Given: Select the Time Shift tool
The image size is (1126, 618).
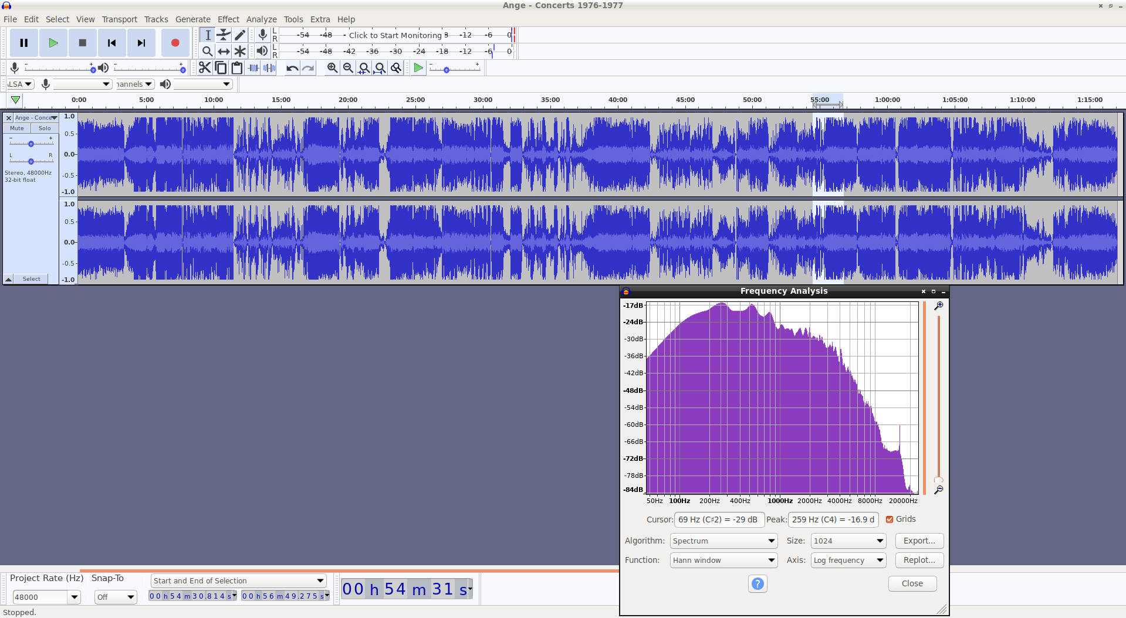Looking at the screenshot, I should tap(224, 52).
